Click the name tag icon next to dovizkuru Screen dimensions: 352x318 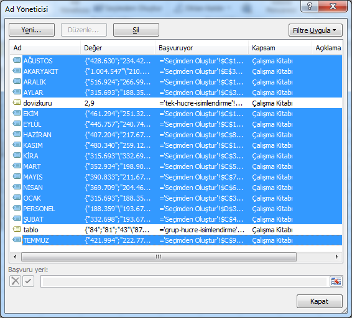[x=17, y=102]
